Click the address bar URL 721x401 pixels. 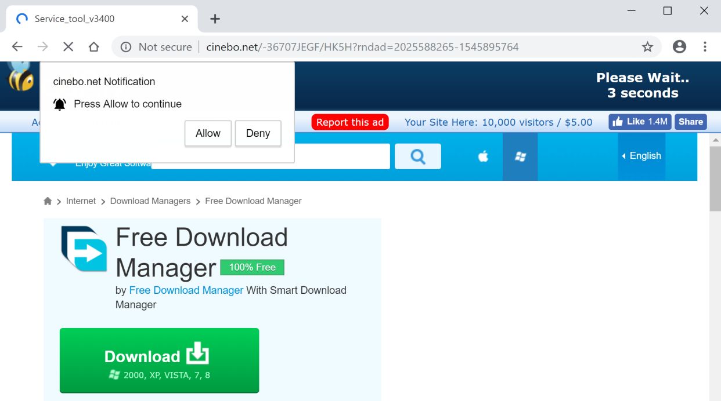(362, 47)
